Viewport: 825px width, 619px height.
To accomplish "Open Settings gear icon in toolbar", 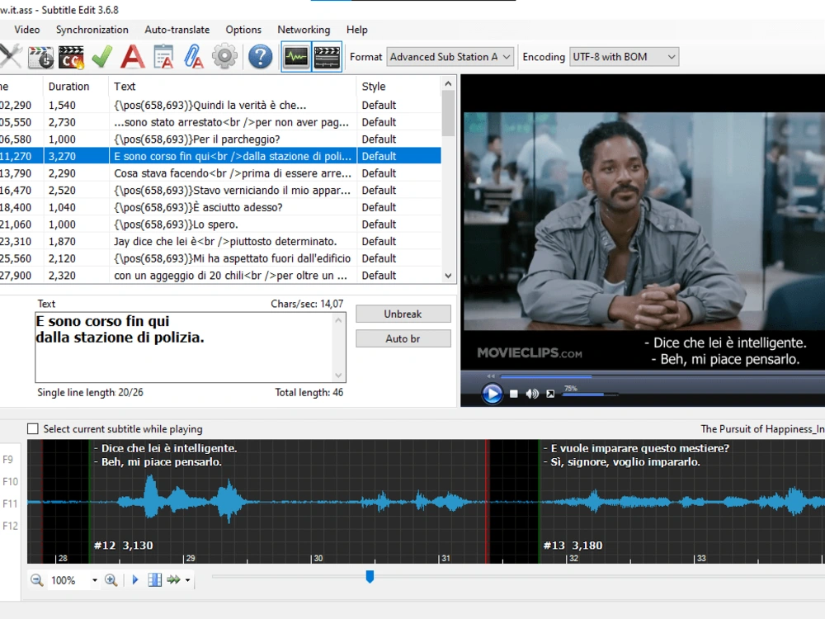I will click(x=224, y=57).
